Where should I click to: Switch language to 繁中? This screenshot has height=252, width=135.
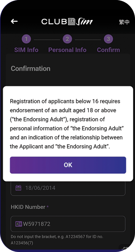pyautogui.click(x=124, y=22)
